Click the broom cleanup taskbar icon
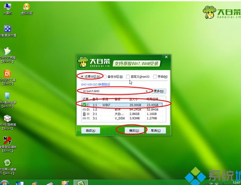The height and width of the screenshot is (185, 241). [x=35, y=183]
